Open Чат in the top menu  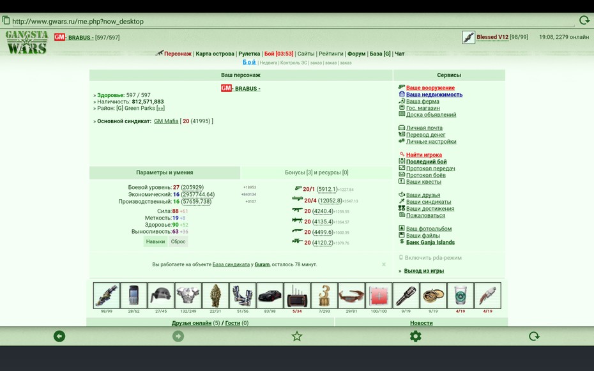pos(400,54)
